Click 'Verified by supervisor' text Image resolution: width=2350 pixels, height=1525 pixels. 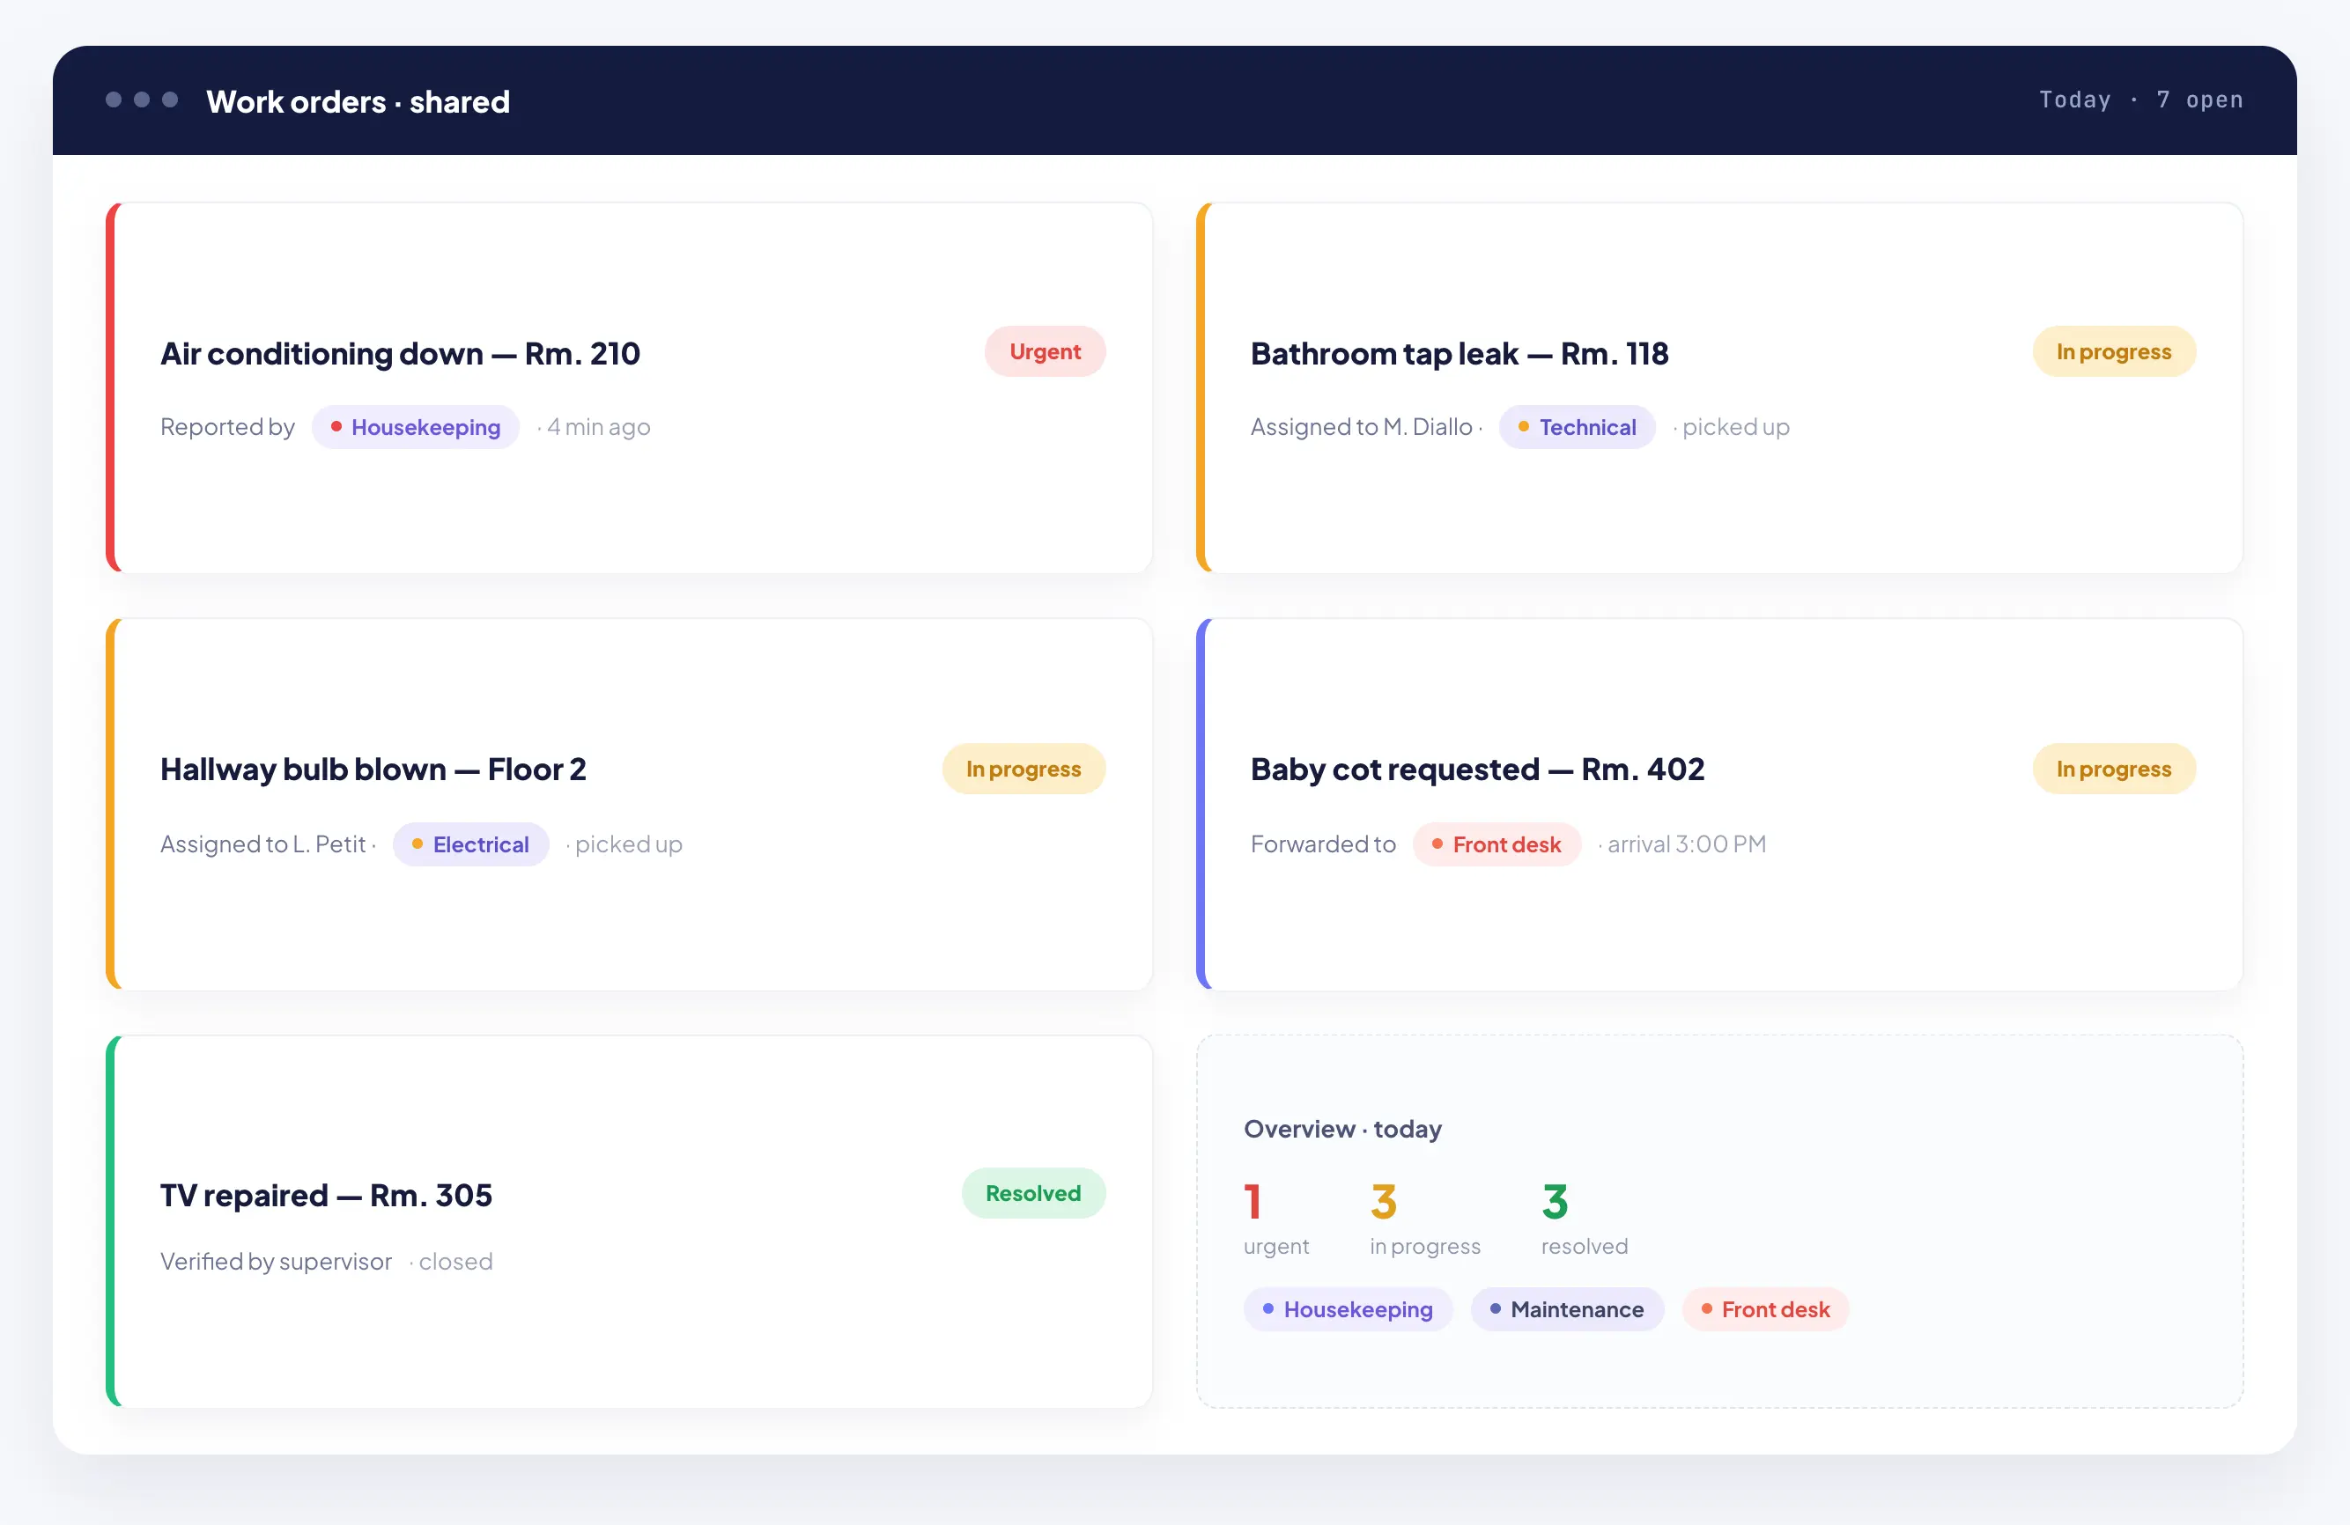(x=276, y=1263)
